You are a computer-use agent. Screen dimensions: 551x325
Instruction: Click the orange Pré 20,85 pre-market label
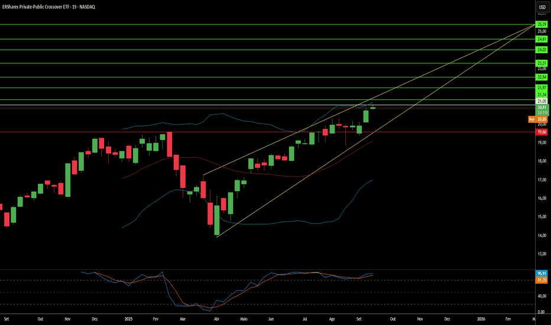pos(538,119)
